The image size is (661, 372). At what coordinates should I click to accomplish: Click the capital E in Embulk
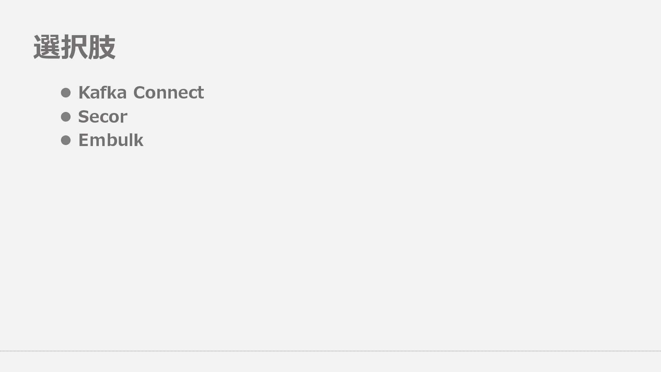tap(84, 140)
